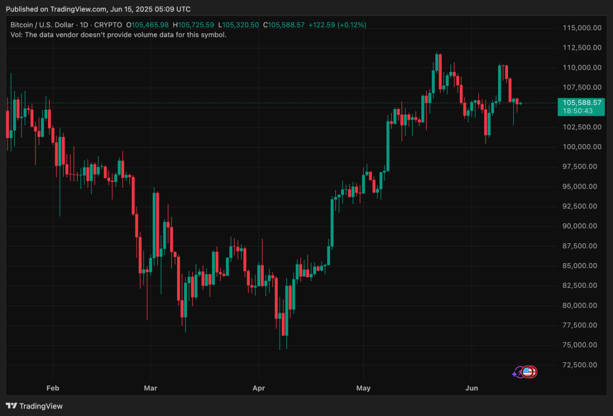The height and width of the screenshot is (416, 613).
Task: Click the high value H105,725.59
Action: pyautogui.click(x=194, y=25)
